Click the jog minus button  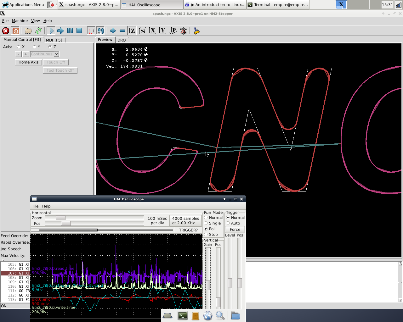click(x=19, y=54)
